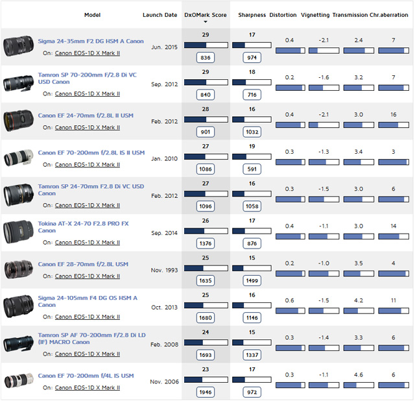Viewport: 415px width, 401px height.
Task: Click DxOMark score bar for Sigma 24-35mm
Action: (206, 45)
